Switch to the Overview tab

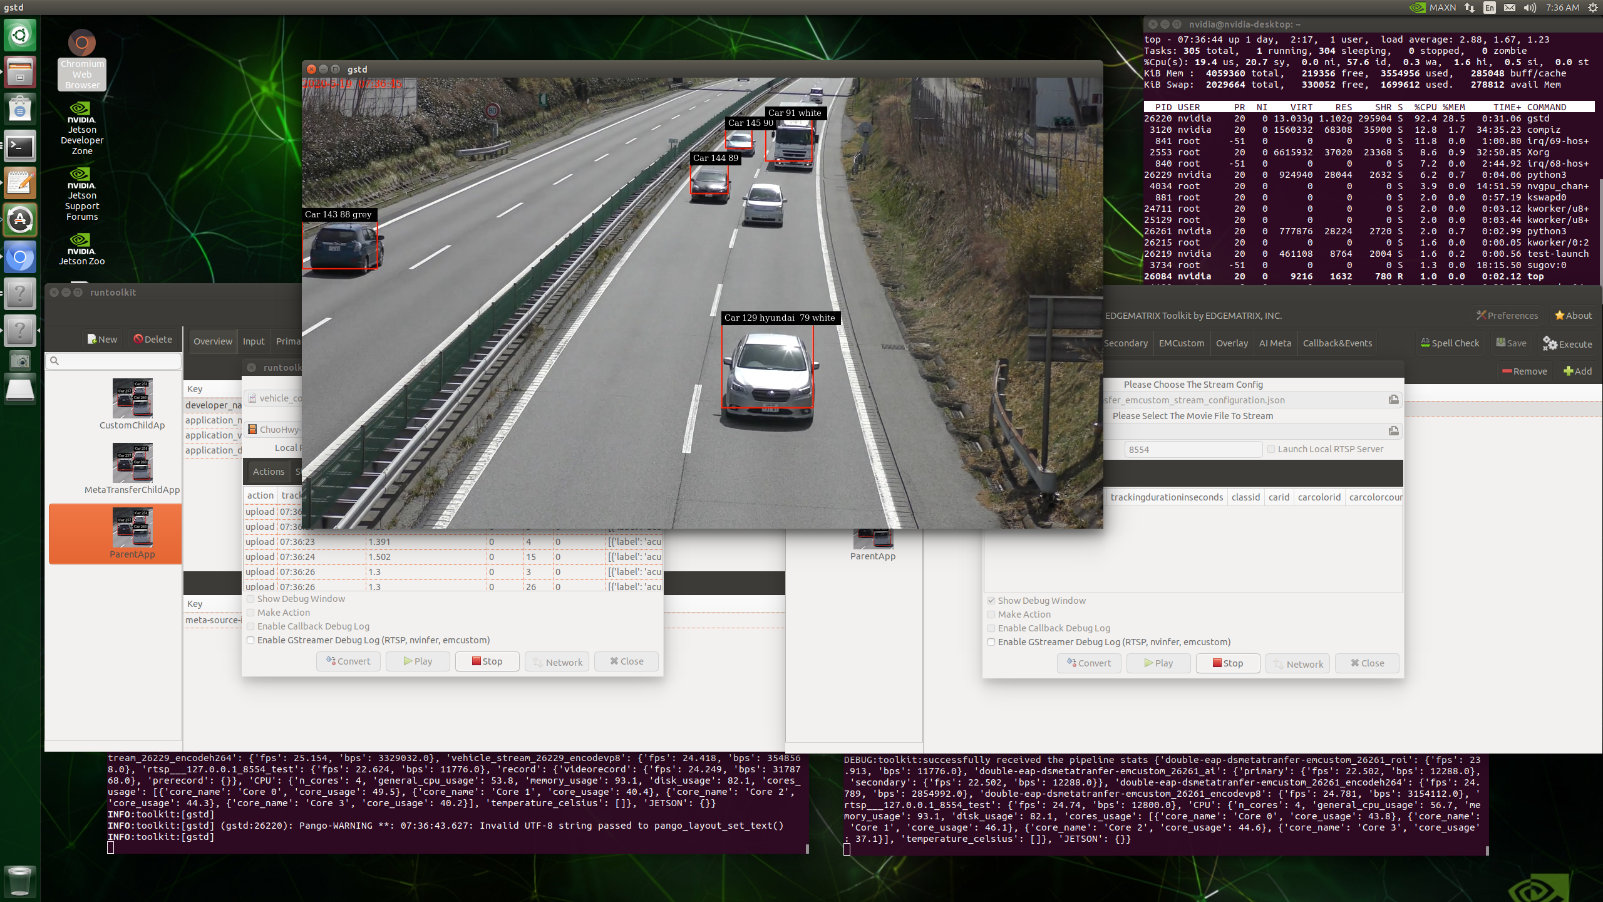(x=213, y=341)
